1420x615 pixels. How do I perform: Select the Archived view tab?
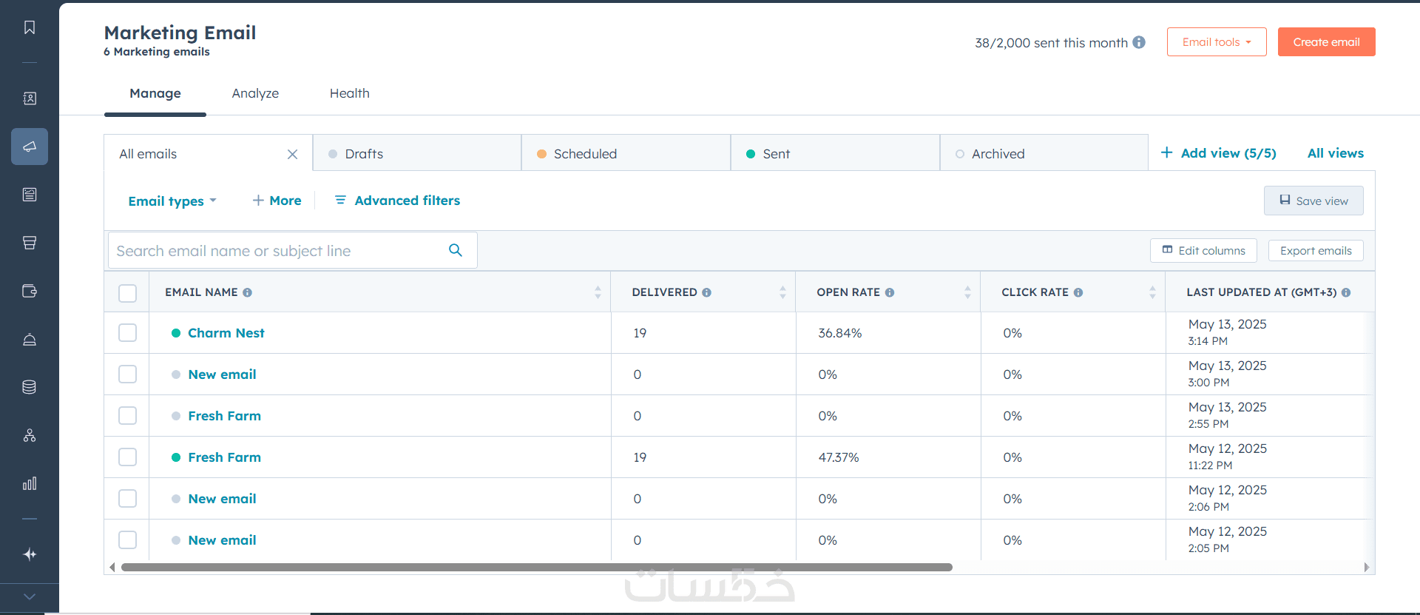pos(1044,153)
